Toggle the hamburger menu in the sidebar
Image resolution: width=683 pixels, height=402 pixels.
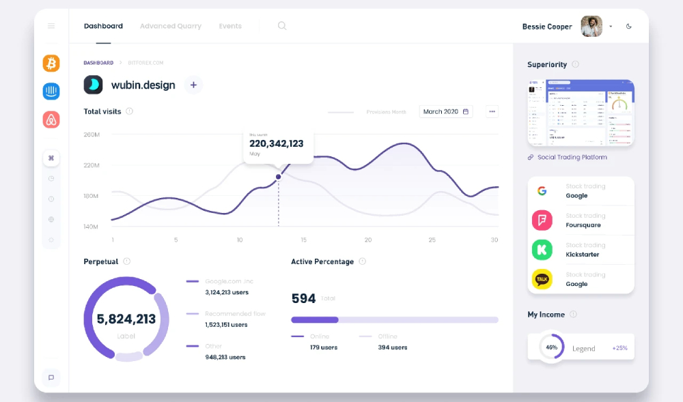coord(51,26)
